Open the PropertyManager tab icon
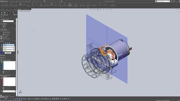The height and width of the screenshot is (101, 180). click(x=4, y=13)
